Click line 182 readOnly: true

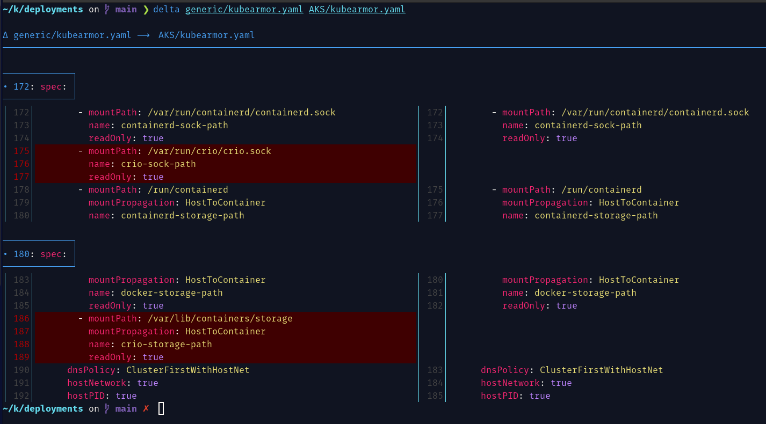(x=540, y=306)
